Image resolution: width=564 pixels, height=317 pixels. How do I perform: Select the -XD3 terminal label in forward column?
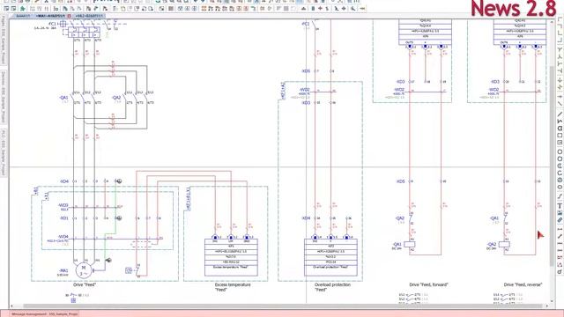click(400, 82)
